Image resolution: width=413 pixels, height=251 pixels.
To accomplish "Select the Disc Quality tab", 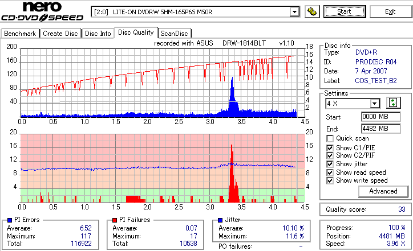I will click(x=136, y=32).
